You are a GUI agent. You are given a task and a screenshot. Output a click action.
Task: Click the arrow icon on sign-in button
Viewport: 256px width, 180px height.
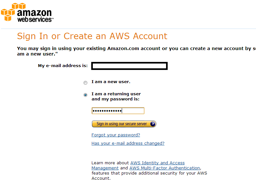point(153,124)
